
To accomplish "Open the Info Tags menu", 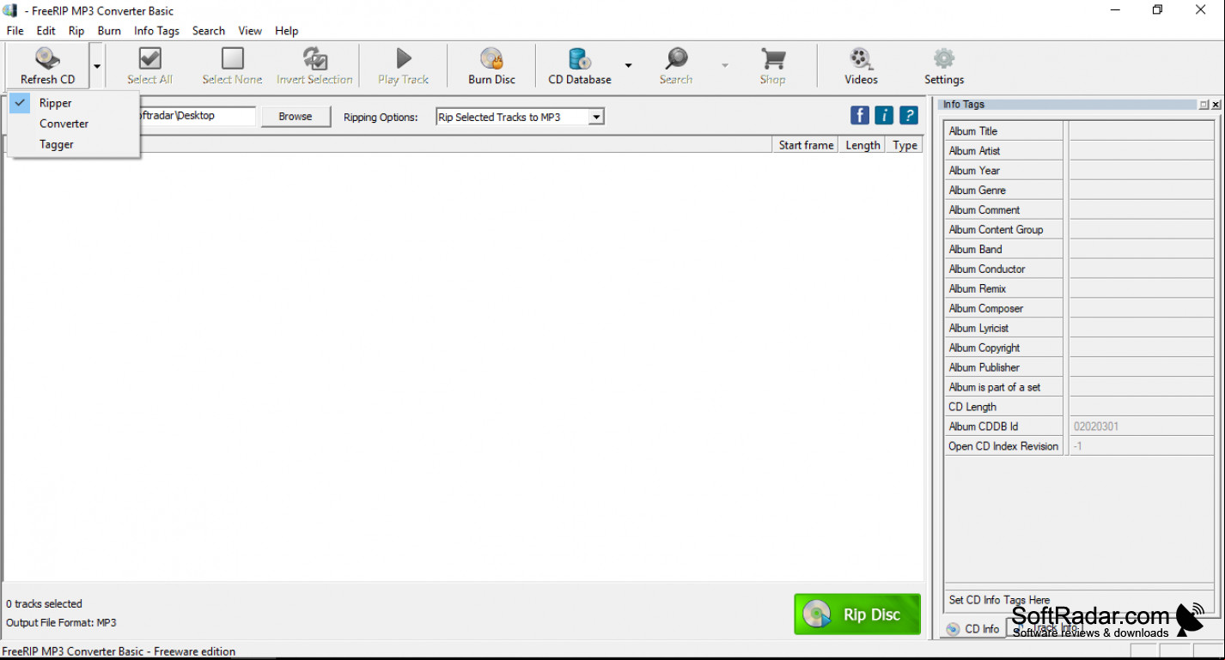I will 156,31.
